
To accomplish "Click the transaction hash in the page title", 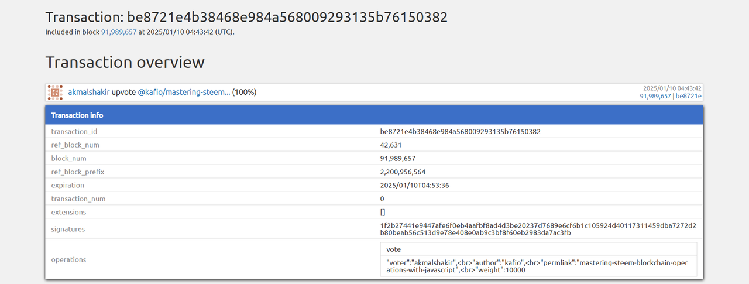I will coord(287,17).
